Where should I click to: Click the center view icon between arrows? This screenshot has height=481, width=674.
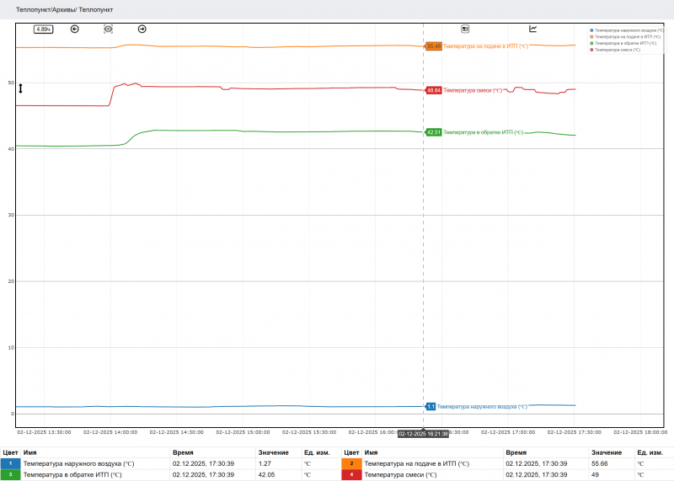coord(108,29)
